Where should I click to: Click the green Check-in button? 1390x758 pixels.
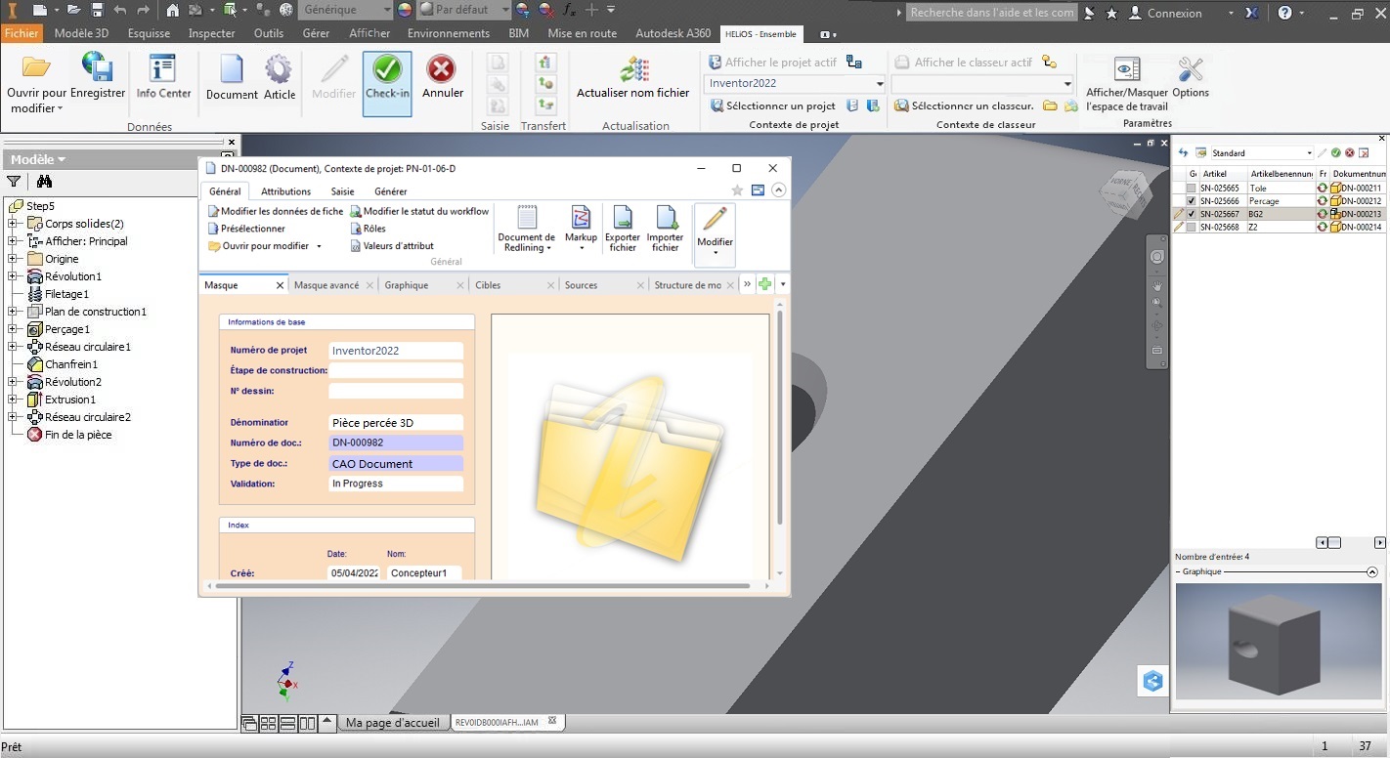tap(387, 80)
